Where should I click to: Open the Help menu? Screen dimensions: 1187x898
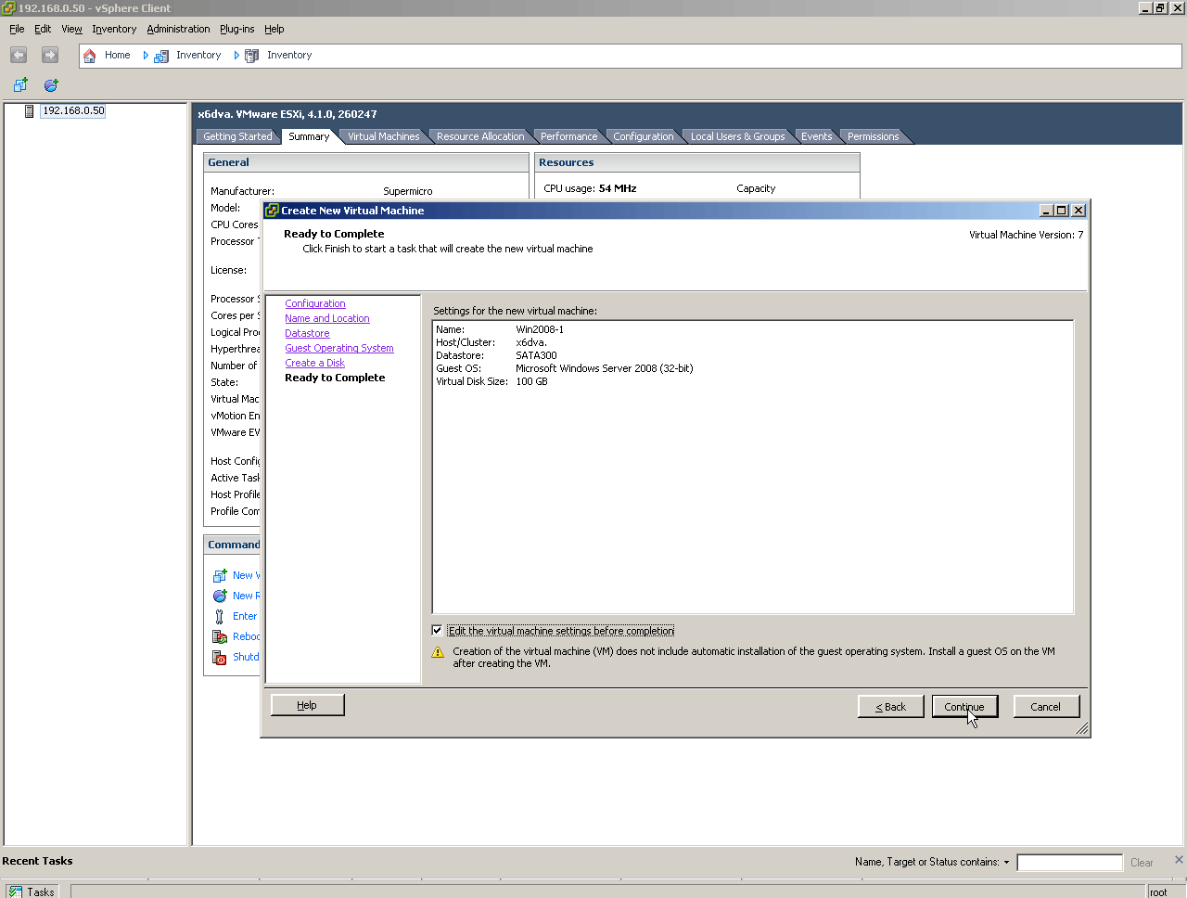[x=274, y=29]
